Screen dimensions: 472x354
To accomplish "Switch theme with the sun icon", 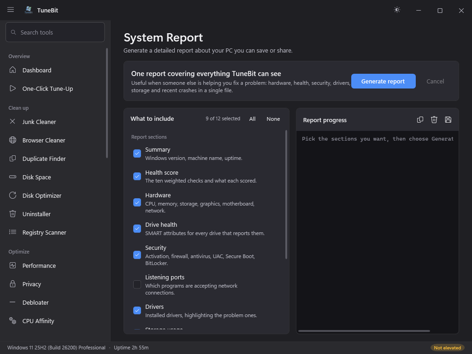I will click(x=397, y=10).
